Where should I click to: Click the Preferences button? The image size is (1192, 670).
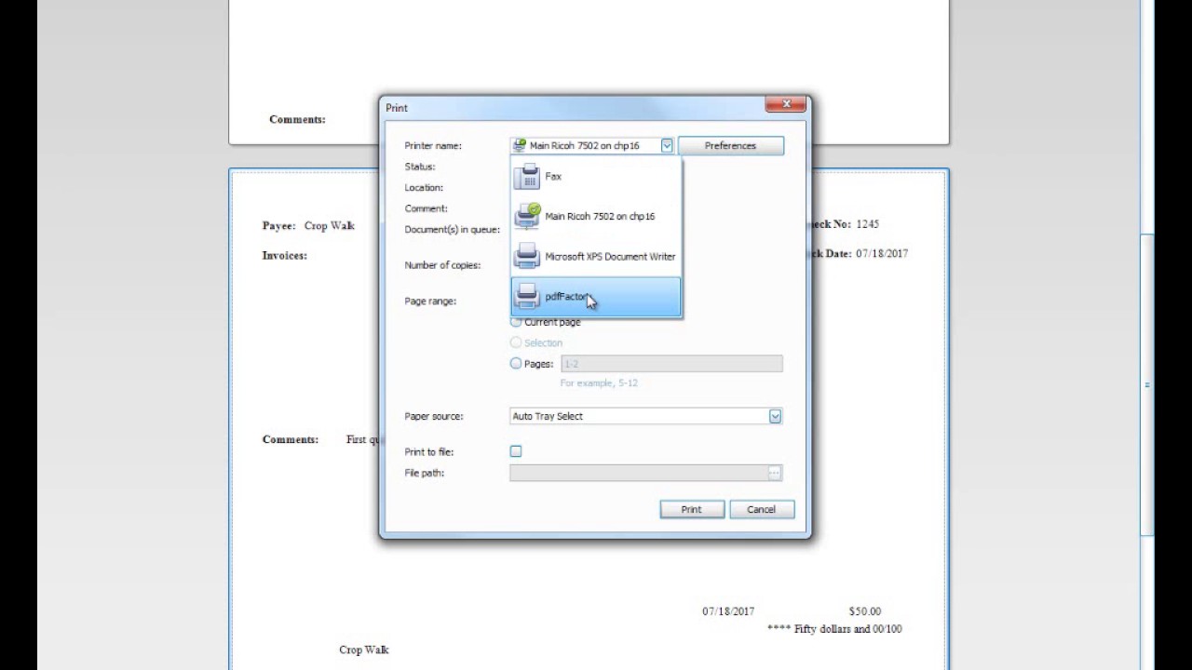click(x=730, y=145)
